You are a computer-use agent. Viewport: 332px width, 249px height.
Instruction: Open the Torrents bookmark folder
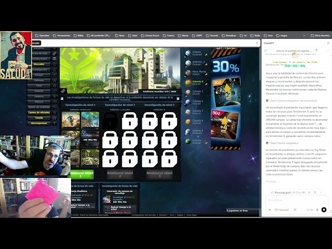pyautogui.click(x=212, y=36)
